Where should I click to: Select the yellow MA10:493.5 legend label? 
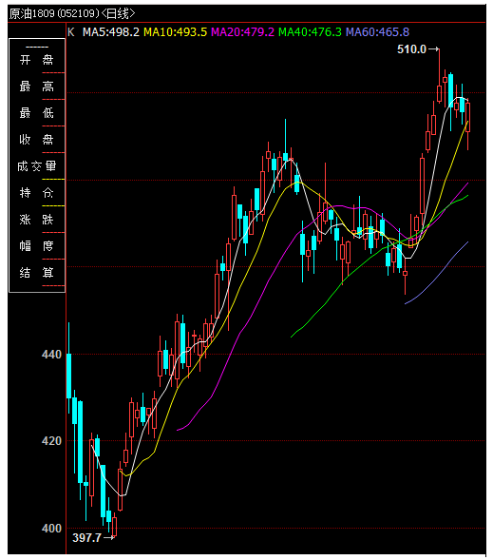click(x=175, y=32)
